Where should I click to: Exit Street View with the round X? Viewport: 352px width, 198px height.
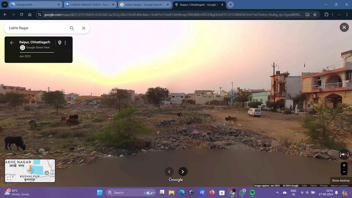344,27
